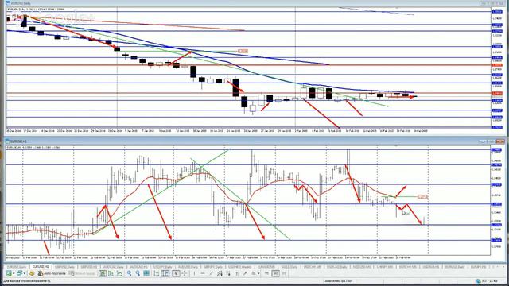Click the New Chart toolbar icon

coord(9,273)
